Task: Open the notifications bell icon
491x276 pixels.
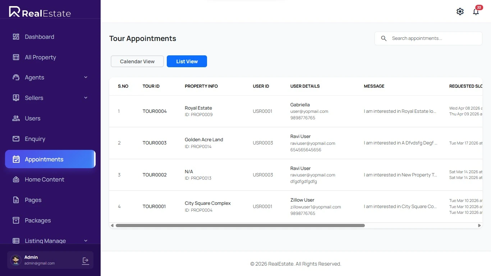Action: [476, 12]
